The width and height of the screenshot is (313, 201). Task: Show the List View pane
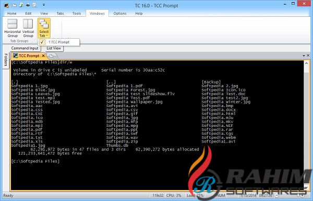(x=54, y=48)
